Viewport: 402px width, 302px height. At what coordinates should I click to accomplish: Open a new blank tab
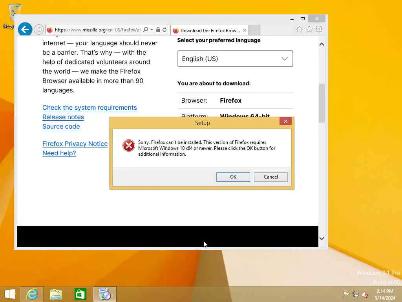254,30
